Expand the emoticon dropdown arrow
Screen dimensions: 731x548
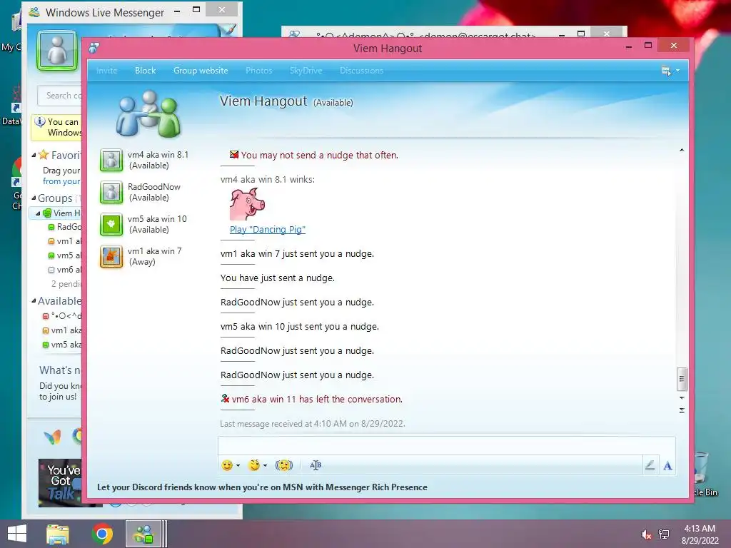238,465
